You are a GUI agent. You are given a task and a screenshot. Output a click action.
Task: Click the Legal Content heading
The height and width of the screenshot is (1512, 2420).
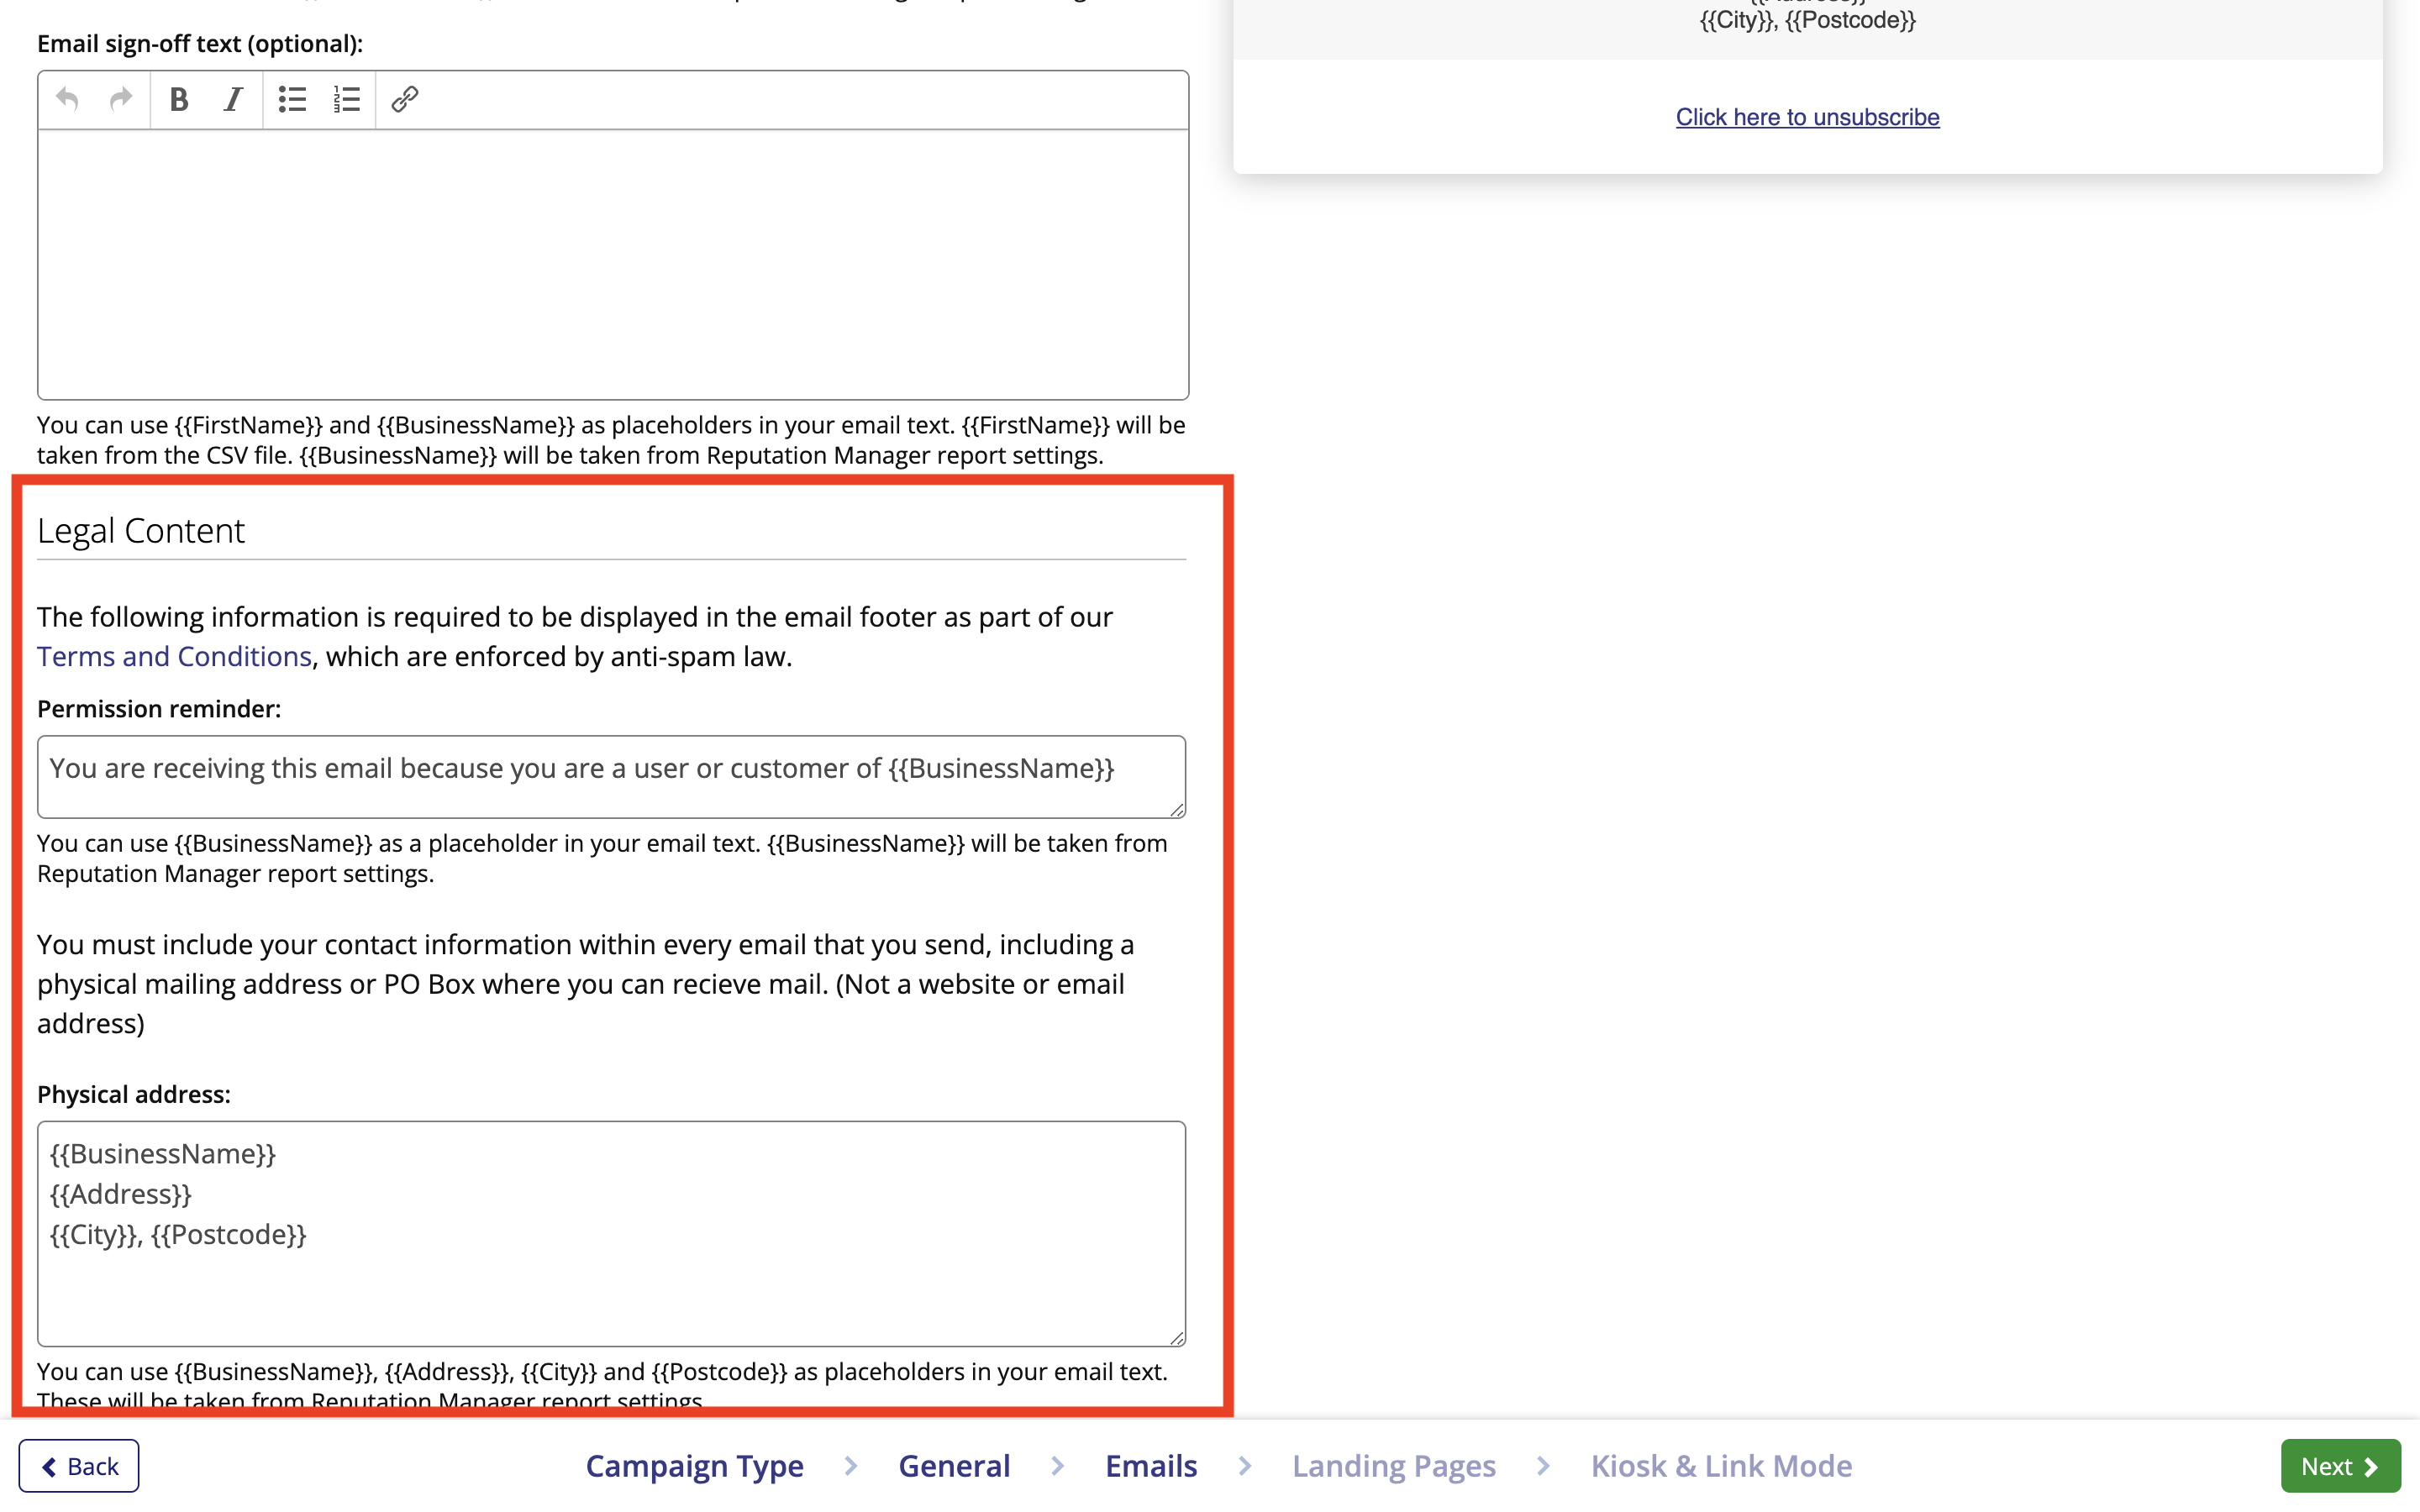click(x=141, y=530)
